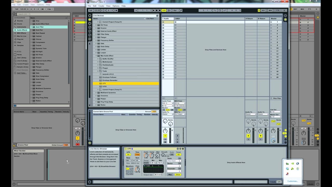
Task: Toggle track 2 activator button
Action: [x=177, y=136]
